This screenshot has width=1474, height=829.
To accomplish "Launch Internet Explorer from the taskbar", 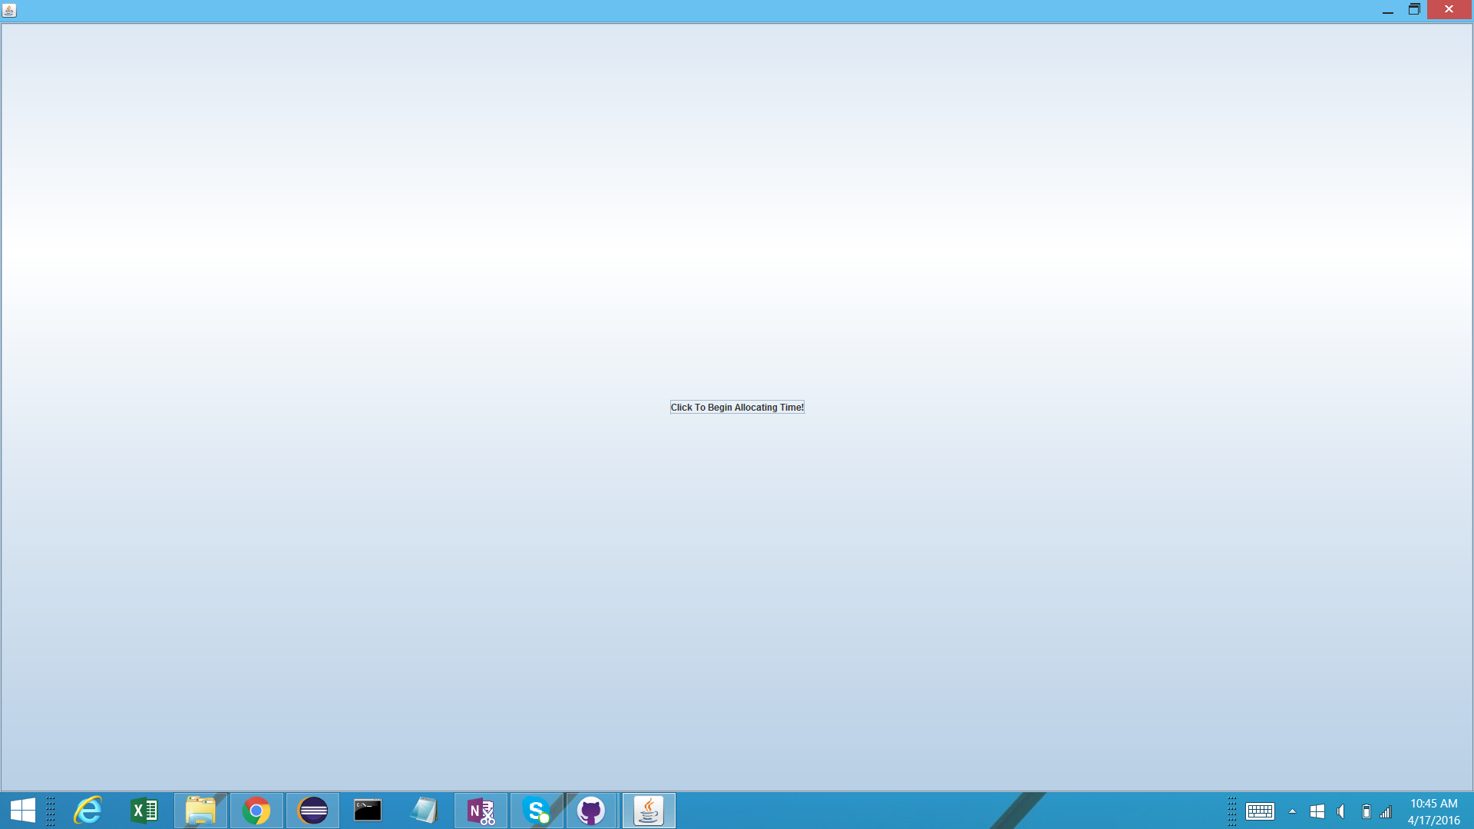I will click(88, 811).
